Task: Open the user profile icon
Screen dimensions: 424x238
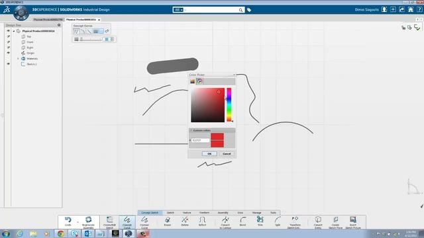Action: coord(384,9)
